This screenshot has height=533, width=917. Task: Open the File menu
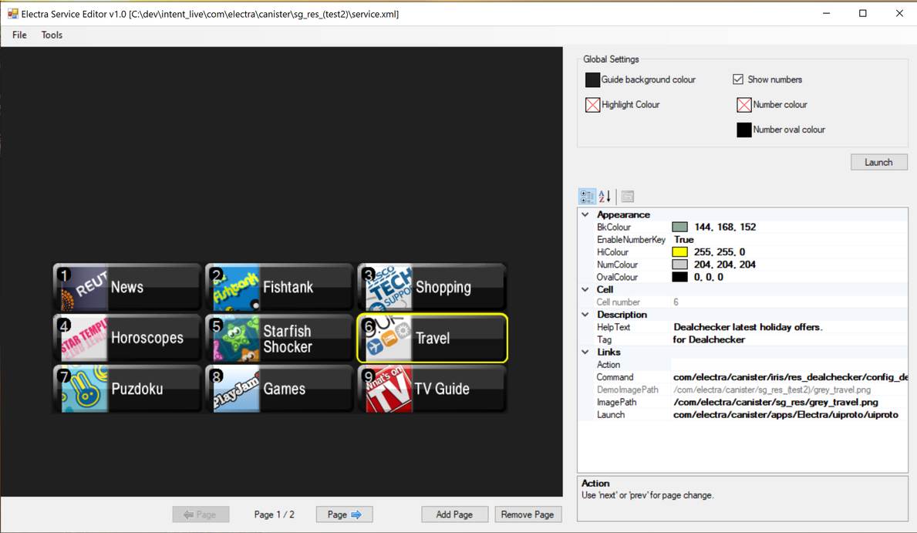click(19, 35)
